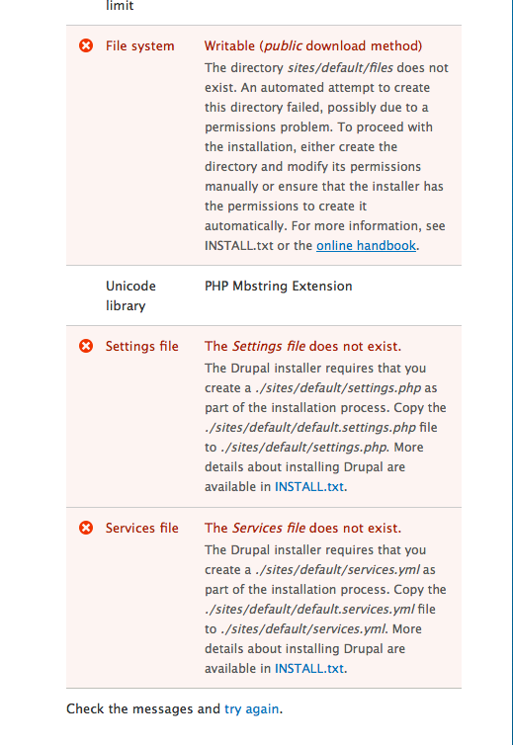Click the default.settings.php file path text

[x=310, y=428]
